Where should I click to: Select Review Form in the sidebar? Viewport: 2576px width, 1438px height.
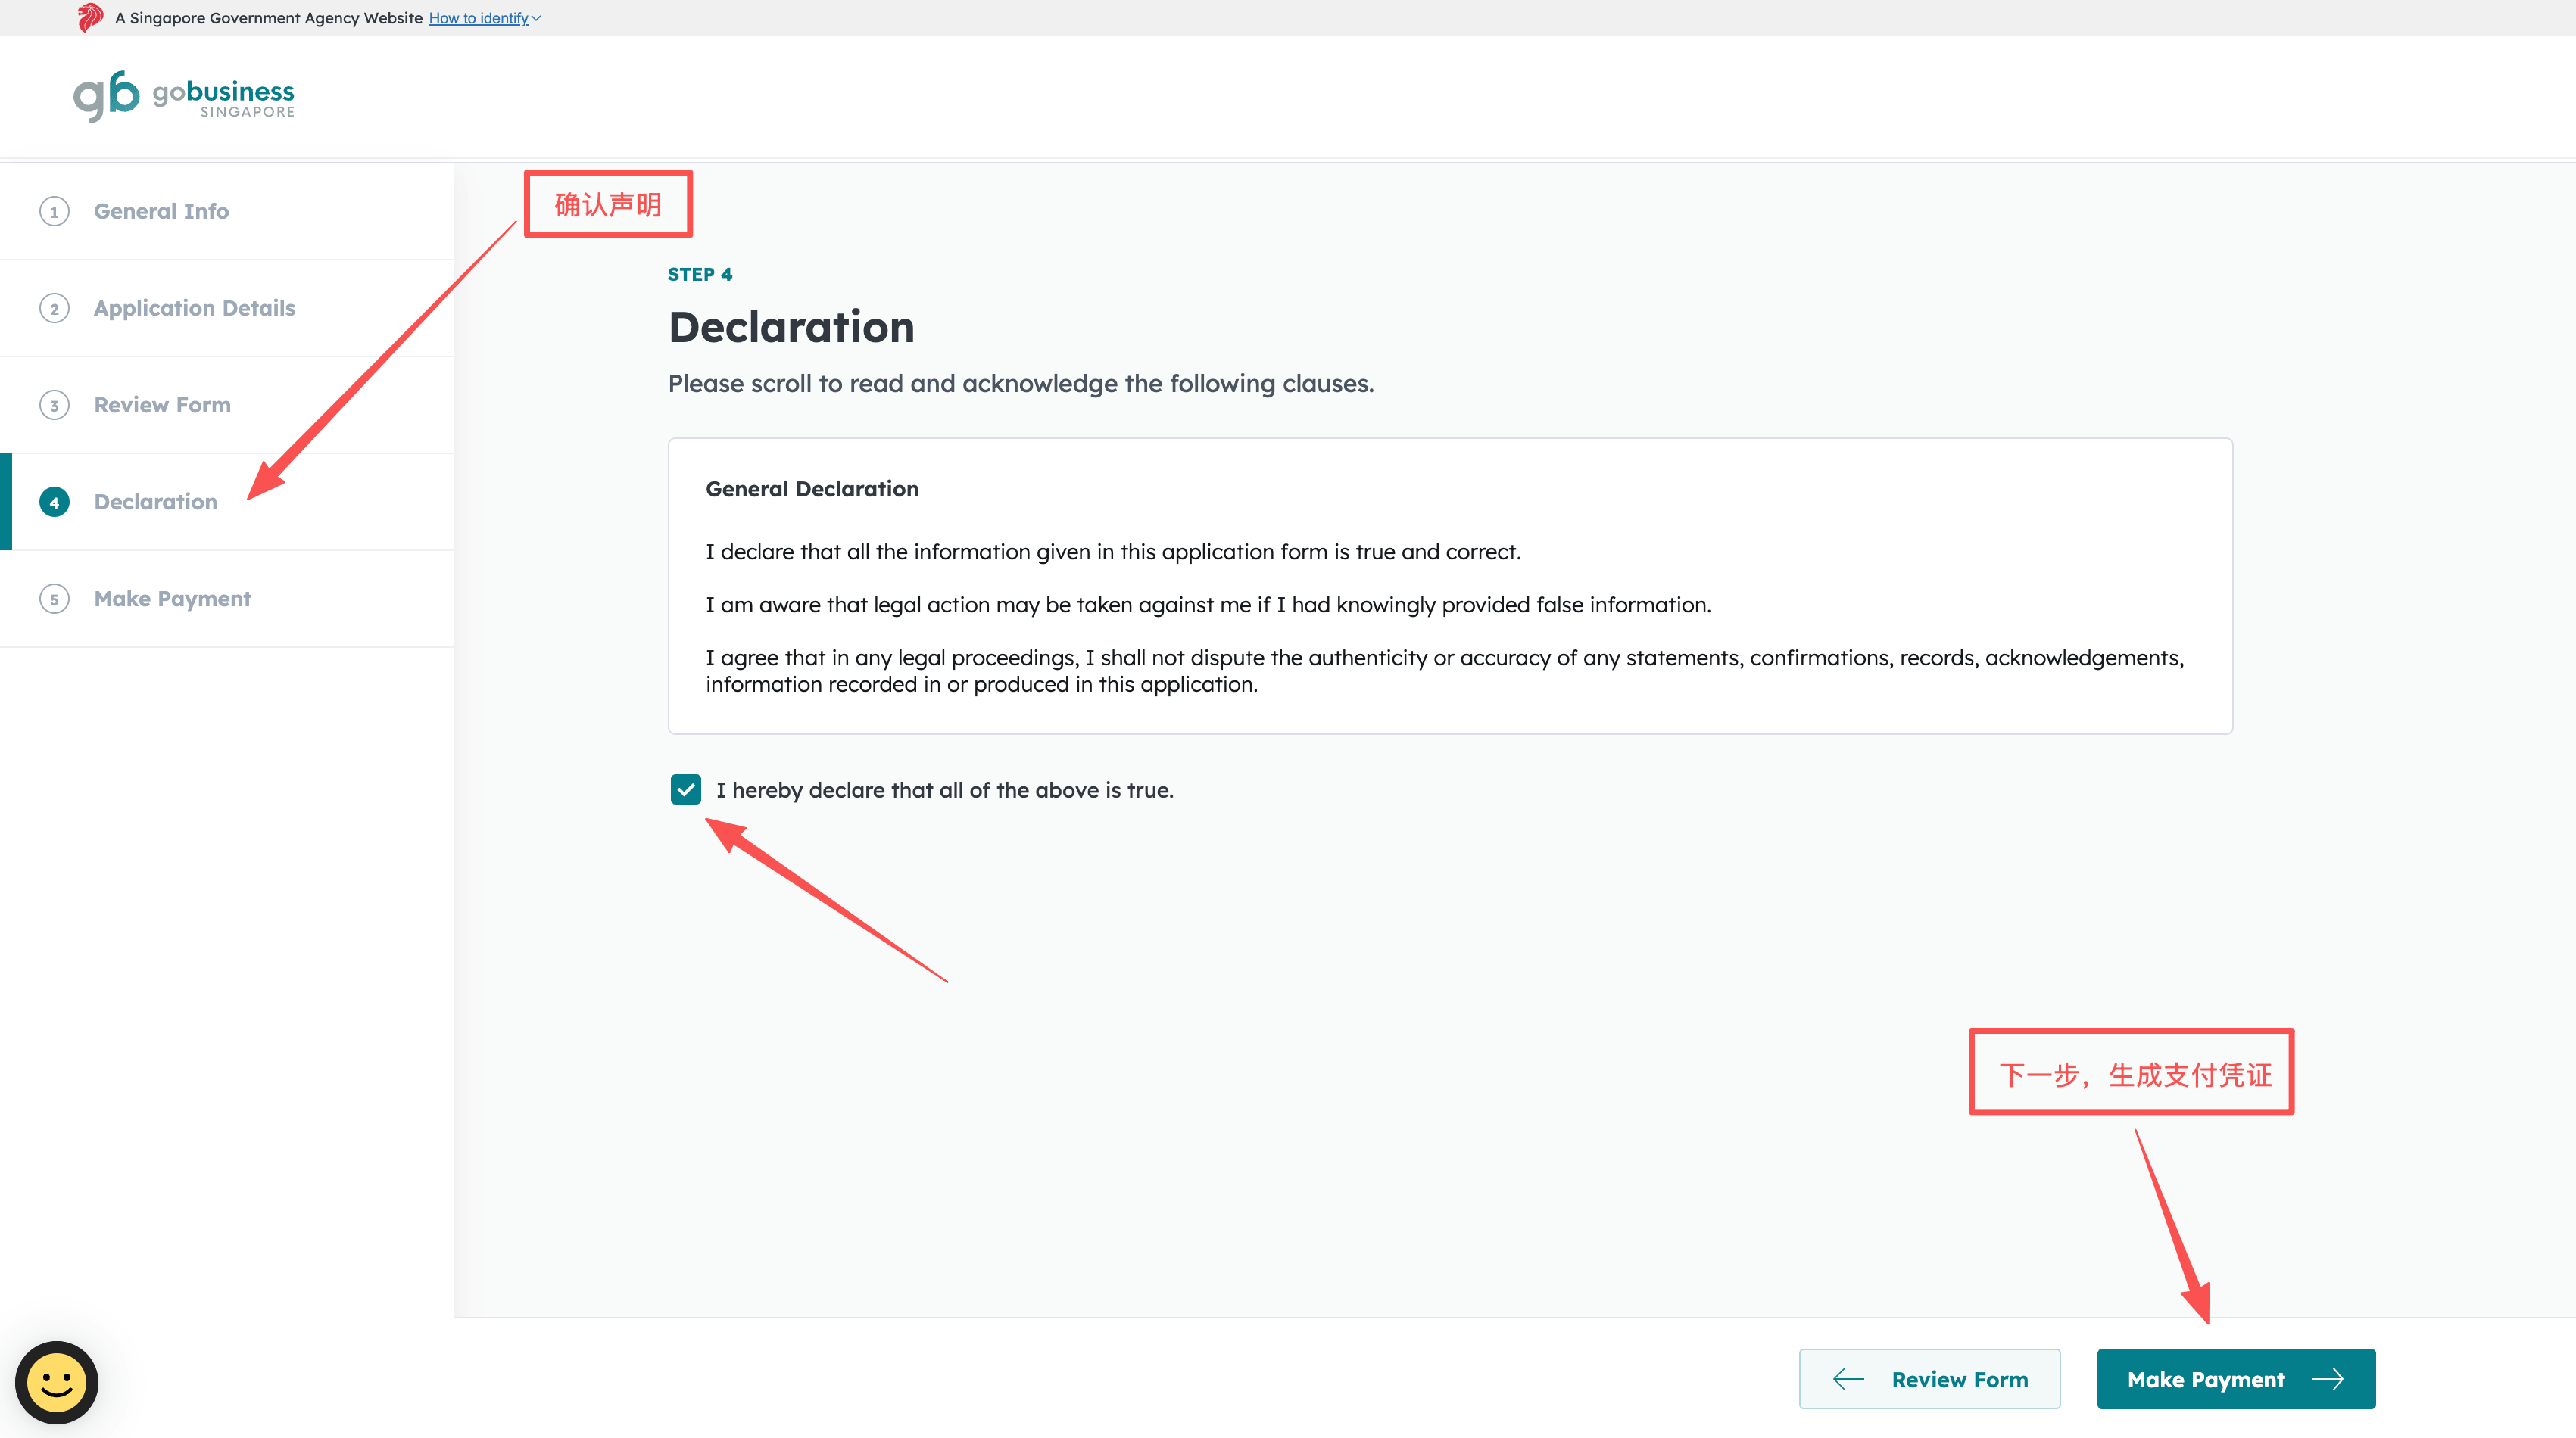(162, 406)
